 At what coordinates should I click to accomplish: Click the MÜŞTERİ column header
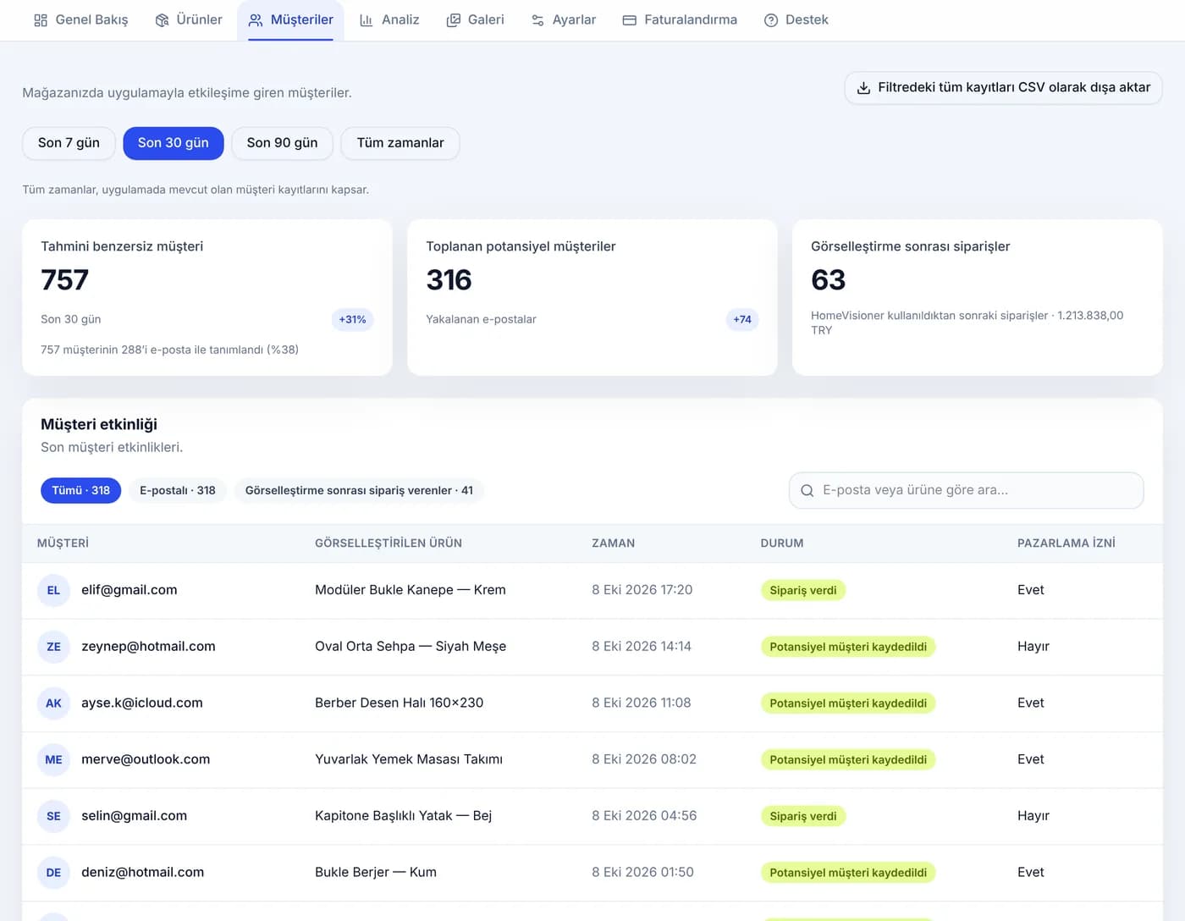tap(63, 543)
